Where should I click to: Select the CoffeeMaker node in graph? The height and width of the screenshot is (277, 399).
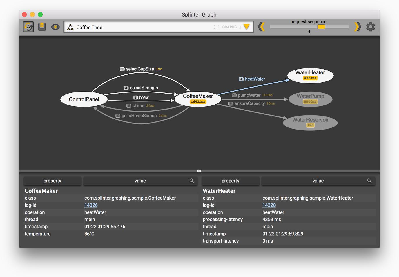coord(198,98)
